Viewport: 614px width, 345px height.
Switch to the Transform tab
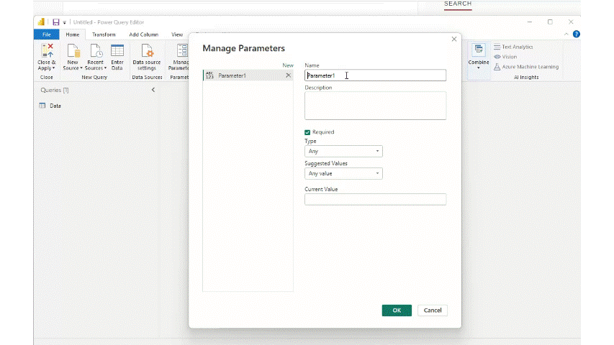[x=104, y=34]
